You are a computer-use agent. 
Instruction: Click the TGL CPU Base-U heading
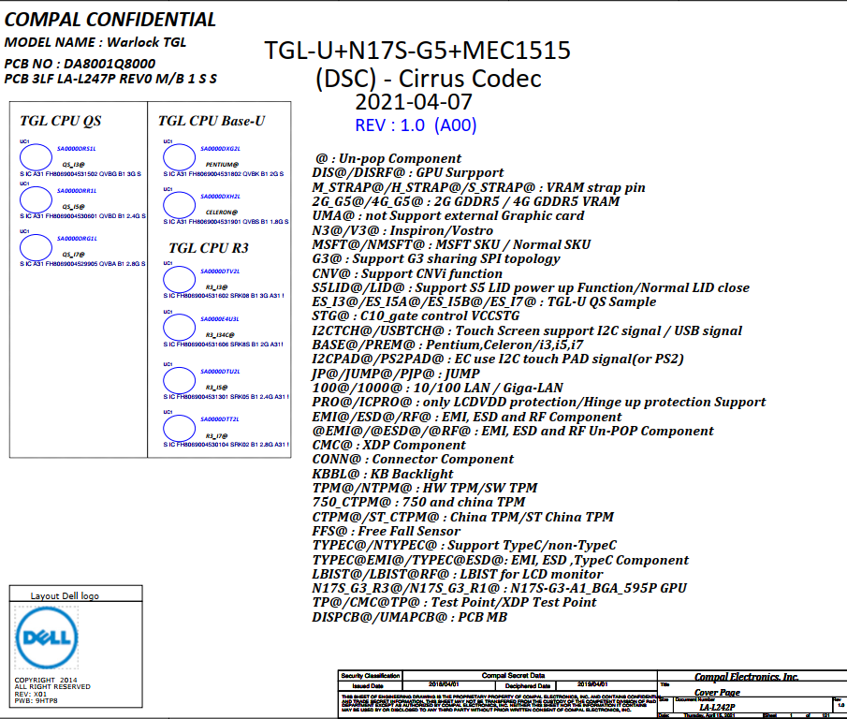(212, 121)
